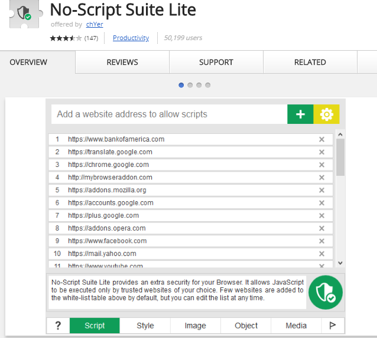377x338 pixels.
Task: Open the Productivity category link
Action: pyautogui.click(x=131, y=38)
